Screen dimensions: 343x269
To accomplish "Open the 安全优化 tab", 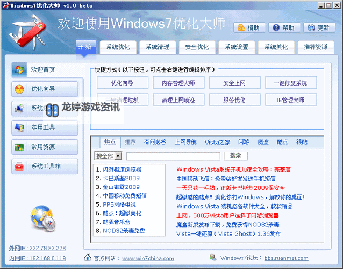I will click(197, 47).
